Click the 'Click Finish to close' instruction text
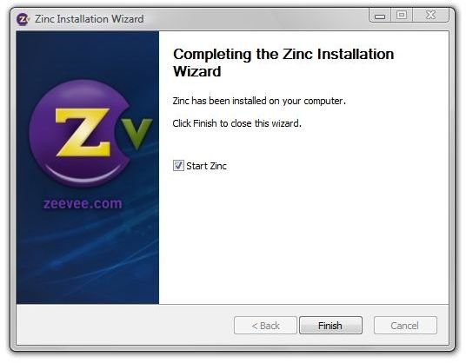 236,123
